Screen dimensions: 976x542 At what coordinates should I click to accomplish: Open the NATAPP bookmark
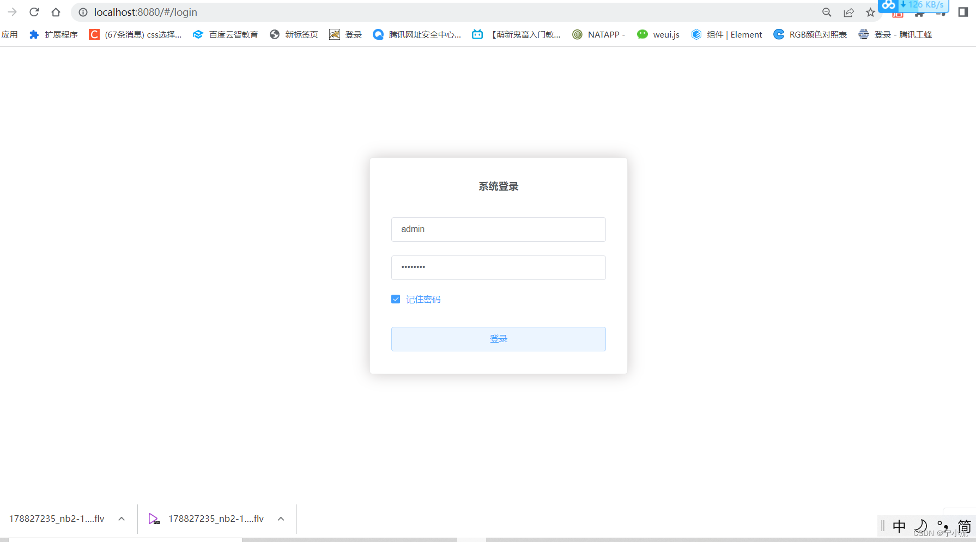tap(598, 34)
